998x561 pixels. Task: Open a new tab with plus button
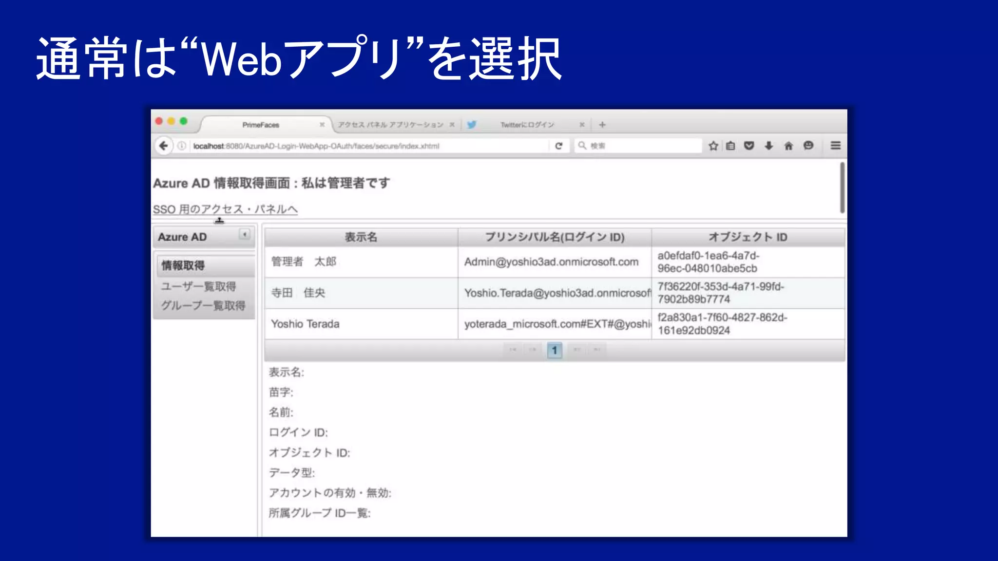(602, 125)
